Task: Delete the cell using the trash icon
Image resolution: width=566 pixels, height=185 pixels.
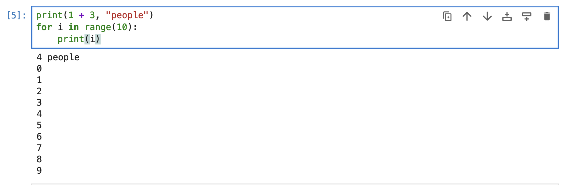Action: (547, 16)
